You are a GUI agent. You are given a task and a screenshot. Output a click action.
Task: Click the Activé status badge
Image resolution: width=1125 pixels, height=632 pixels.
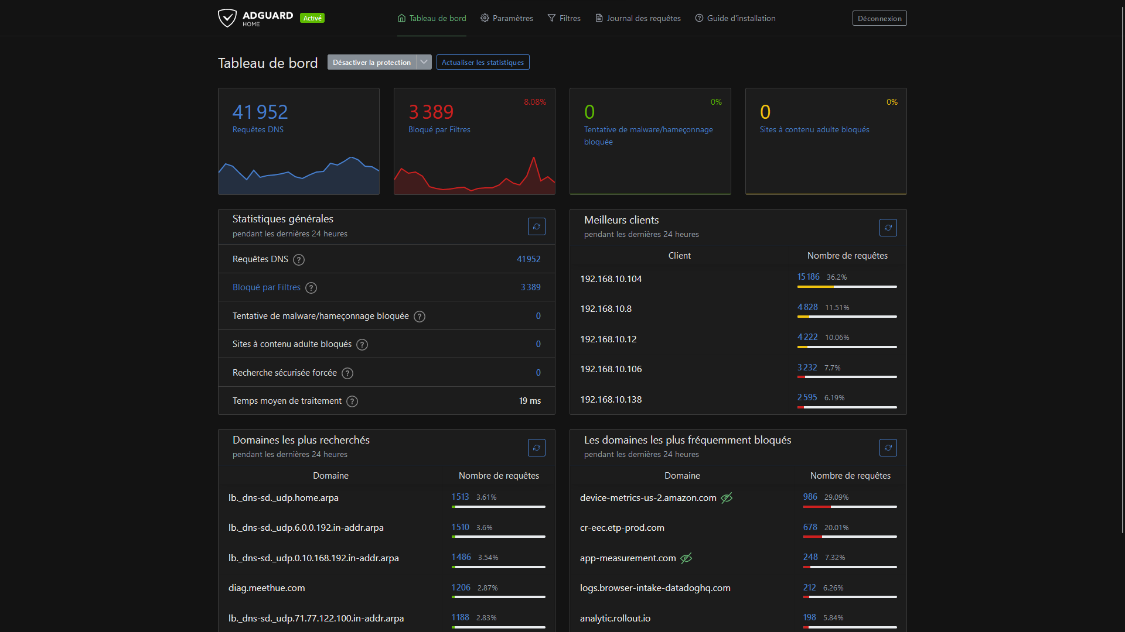pyautogui.click(x=312, y=18)
